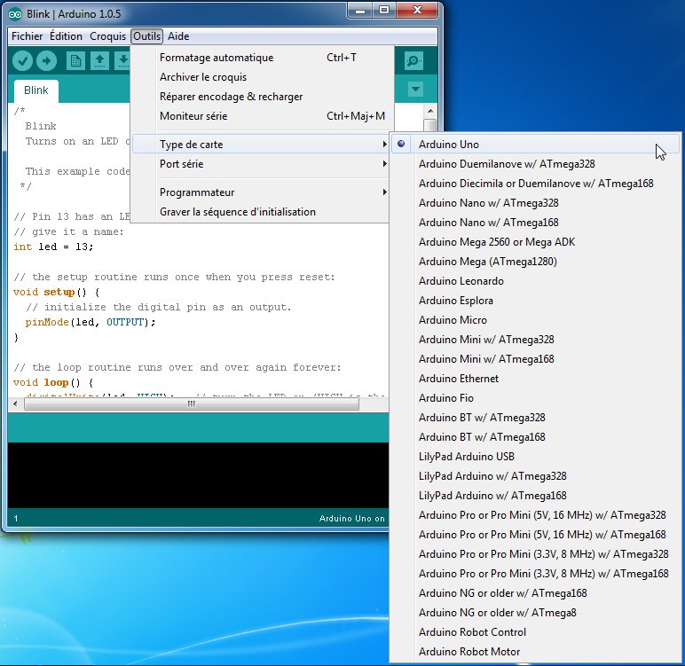Screen dimensions: 685x666
Task: Choose Arduino Leonardo as the board
Action: pos(461,281)
